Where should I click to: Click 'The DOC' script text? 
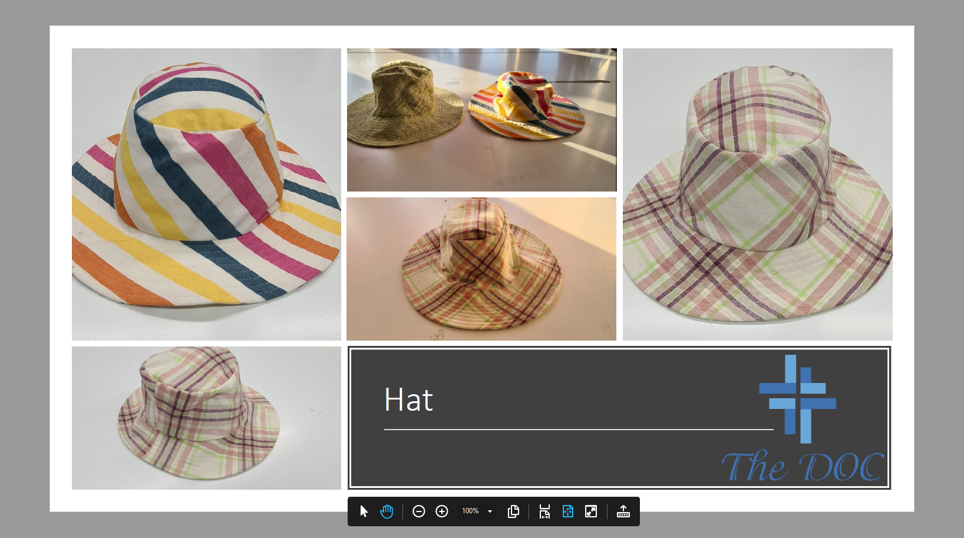[x=803, y=467]
